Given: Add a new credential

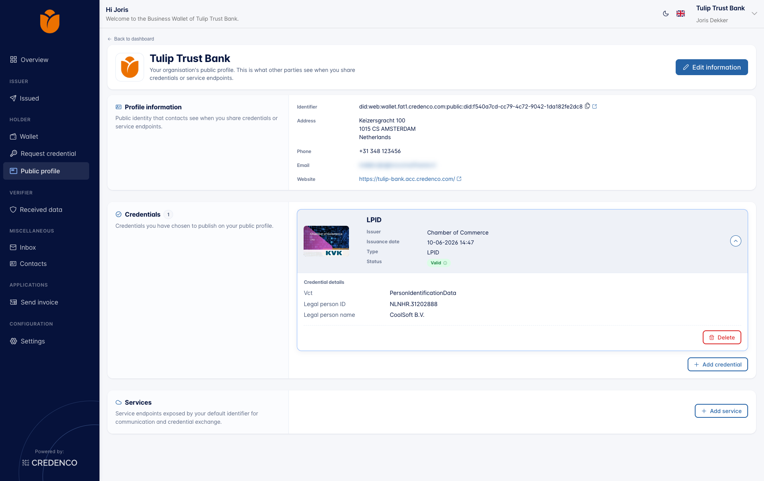Looking at the screenshot, I should pyautogui.click(x=717, y=365).
